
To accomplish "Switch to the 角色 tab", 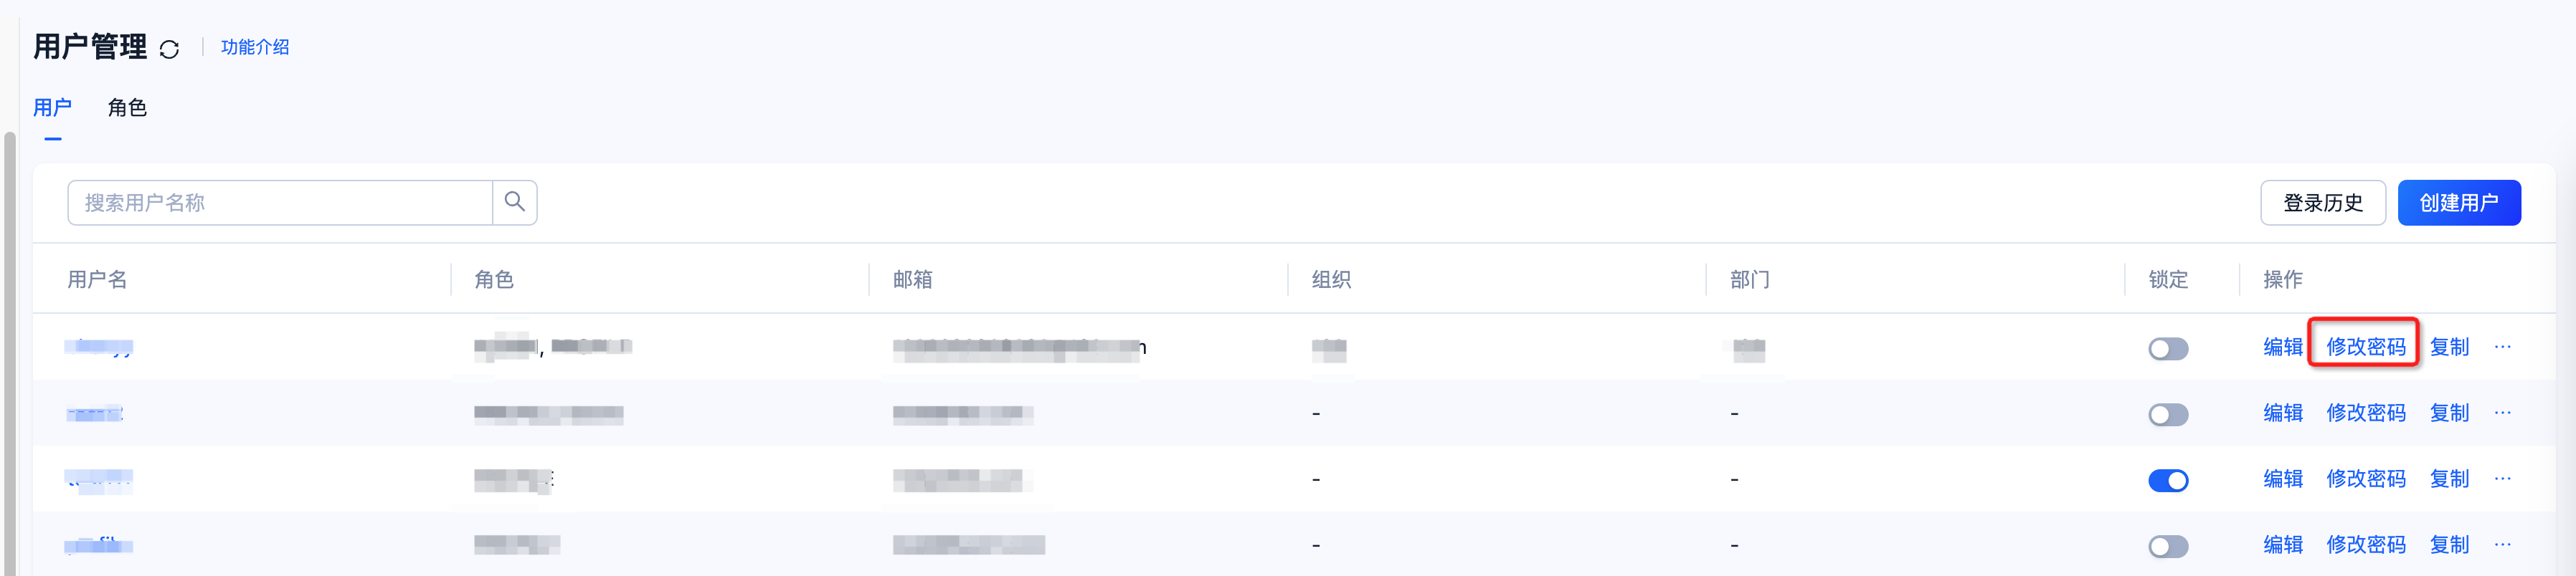I will (127, 107).
